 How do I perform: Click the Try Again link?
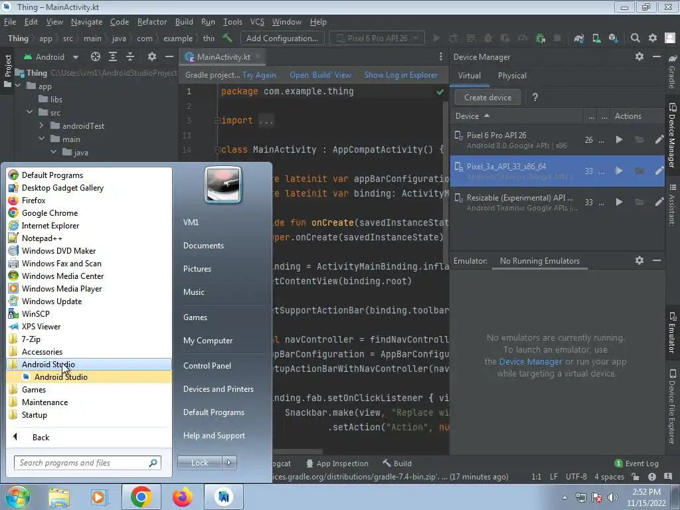point(260,75)
